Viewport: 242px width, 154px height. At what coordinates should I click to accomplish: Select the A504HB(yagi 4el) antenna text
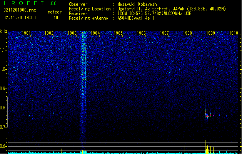[136, 18]
